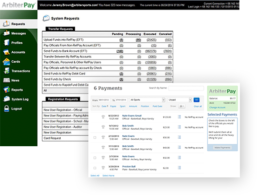Click the blue Go button

click(x=196, y=100)
